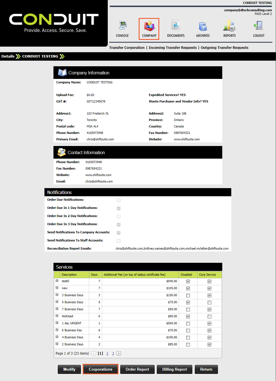Click the CONDUIT TESTING breadcrumb

(x=40, y=56)
